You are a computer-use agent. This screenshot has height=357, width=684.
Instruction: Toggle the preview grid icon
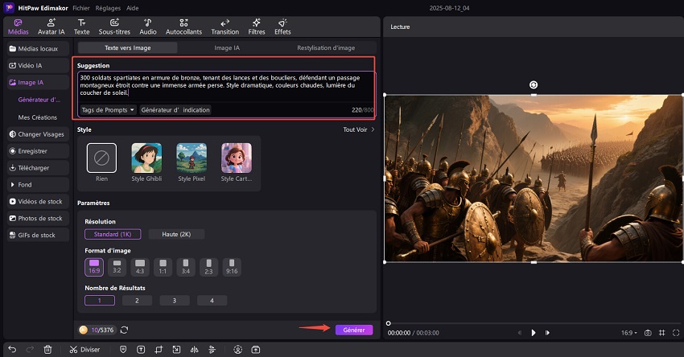(661, 333)
